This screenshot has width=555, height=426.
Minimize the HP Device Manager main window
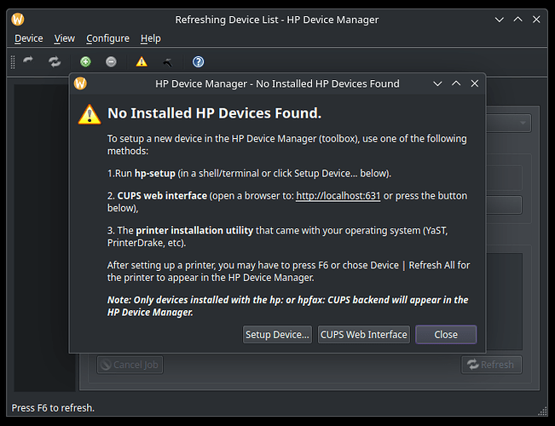(x=500, y=20)
